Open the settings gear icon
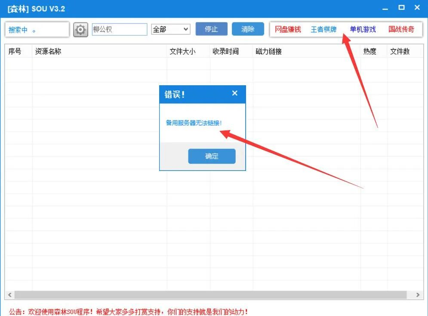This screenshot has height=316, width=428. pos(80,29)
